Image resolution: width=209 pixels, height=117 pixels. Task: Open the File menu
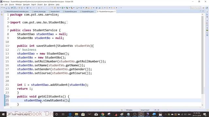click(x=2, y=5)
